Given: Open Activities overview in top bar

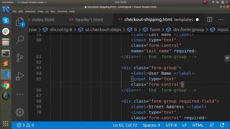Looking at the screenshot, I should click(x=8, y=2).
